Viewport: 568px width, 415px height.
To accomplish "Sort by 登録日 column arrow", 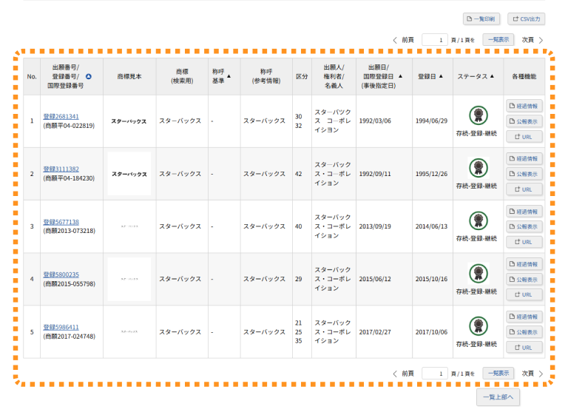I will click(441, 76).
